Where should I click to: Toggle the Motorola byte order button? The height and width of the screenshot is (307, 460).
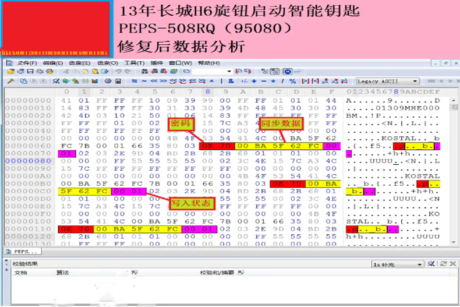(288, 72)
